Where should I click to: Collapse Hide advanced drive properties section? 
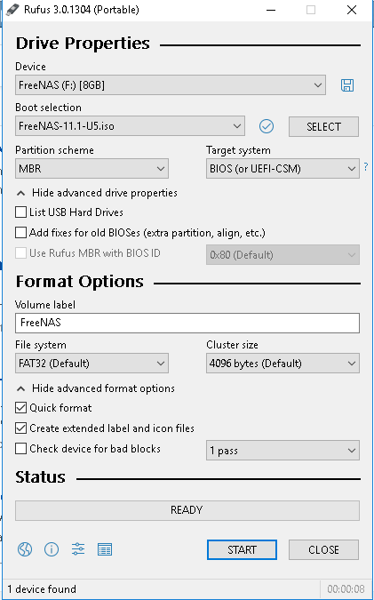point(97,193)
